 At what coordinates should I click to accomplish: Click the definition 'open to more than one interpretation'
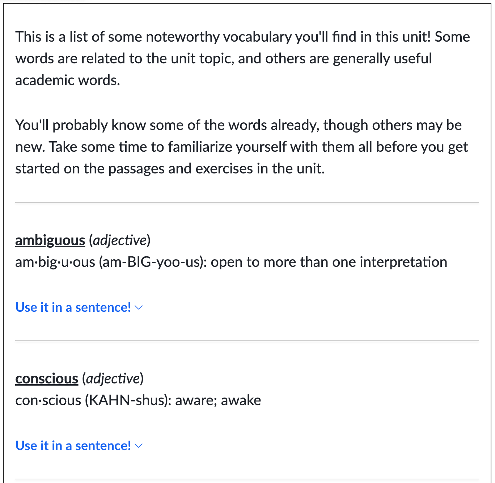328,262
